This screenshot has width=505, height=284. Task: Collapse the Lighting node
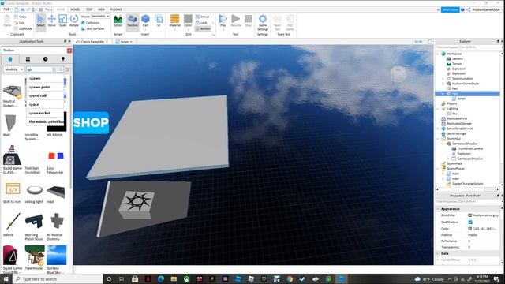438,109
